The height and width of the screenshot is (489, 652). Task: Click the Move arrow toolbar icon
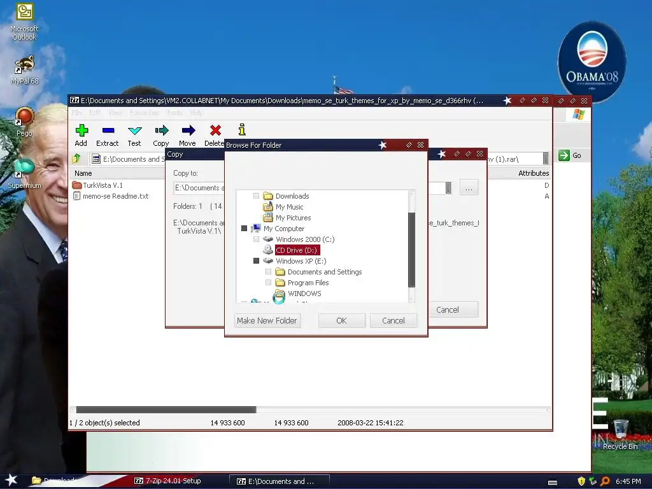click(x=188, y=131)
